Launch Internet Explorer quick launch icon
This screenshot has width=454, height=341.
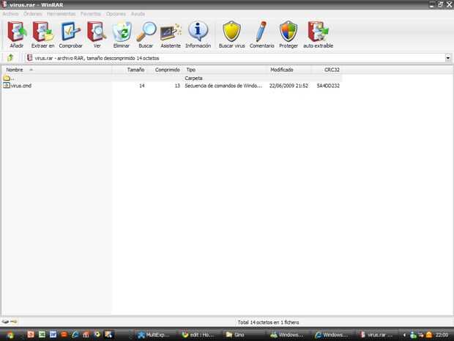pos(75,334)
